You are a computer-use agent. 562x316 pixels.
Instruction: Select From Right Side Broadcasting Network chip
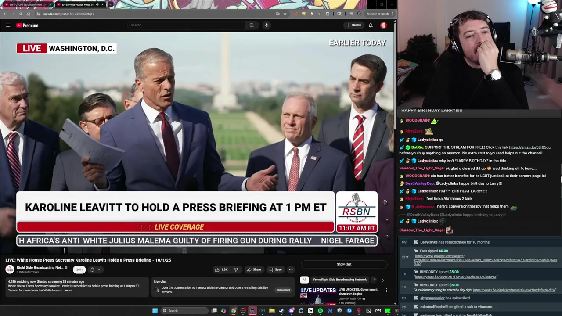(x=340, y=280)
